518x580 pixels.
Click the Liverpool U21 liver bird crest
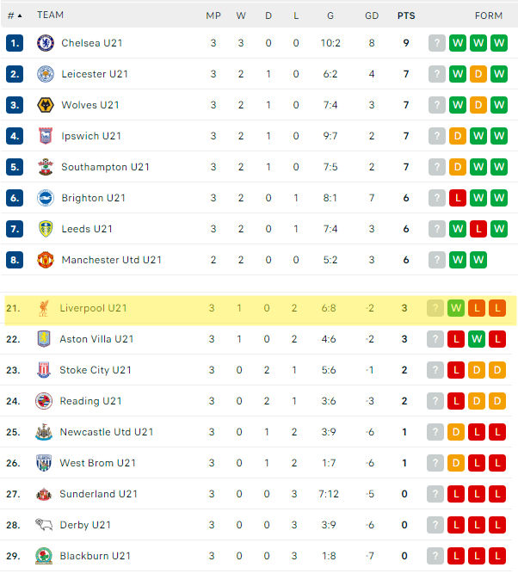pos(44,308)
